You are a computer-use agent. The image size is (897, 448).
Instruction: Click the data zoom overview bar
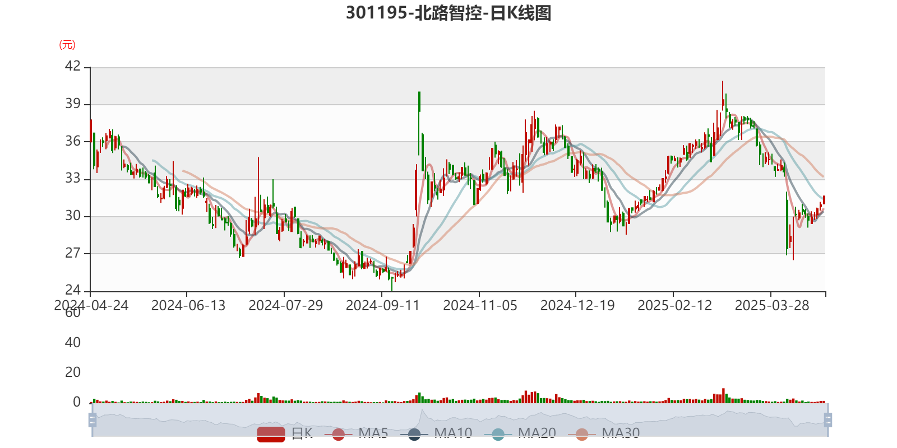point(460,420)
